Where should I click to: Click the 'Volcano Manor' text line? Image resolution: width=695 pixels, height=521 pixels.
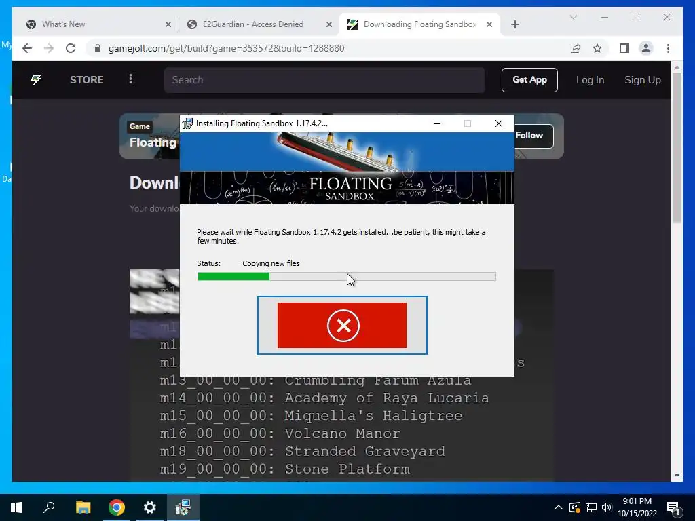(x=342, y=433)
